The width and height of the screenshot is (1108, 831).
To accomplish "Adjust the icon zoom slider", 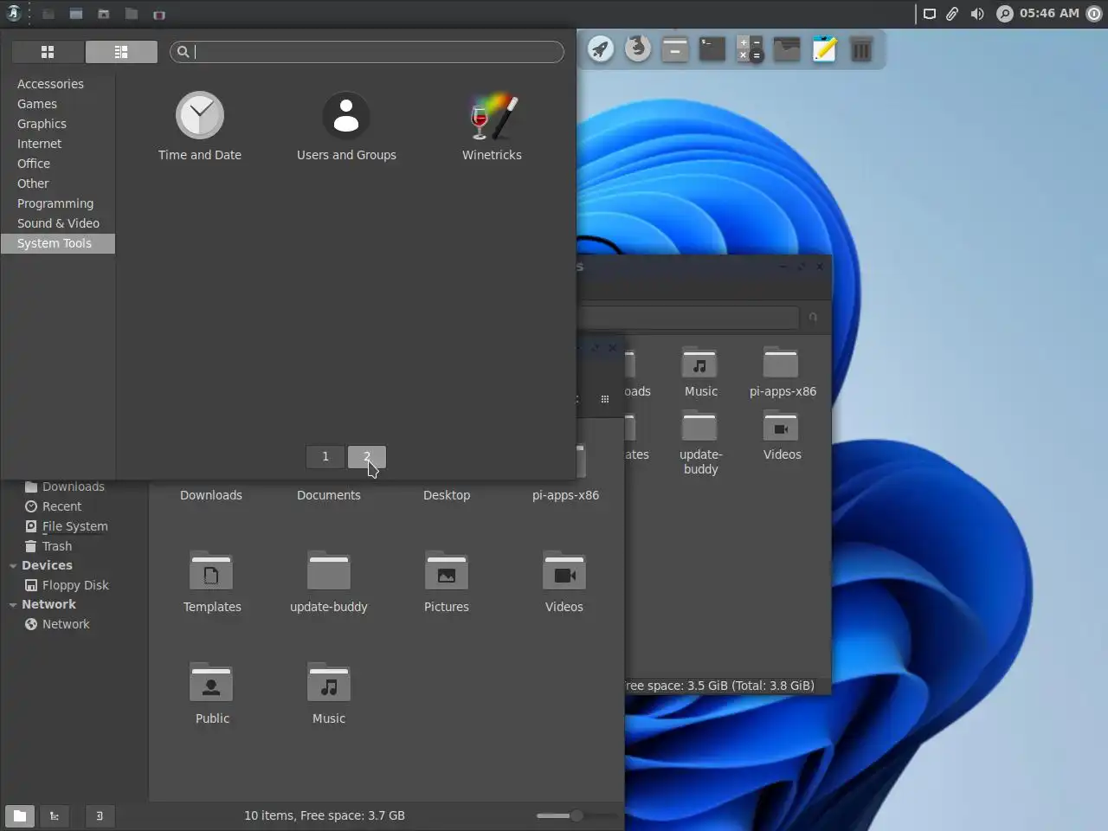I will tap(577, 815).
